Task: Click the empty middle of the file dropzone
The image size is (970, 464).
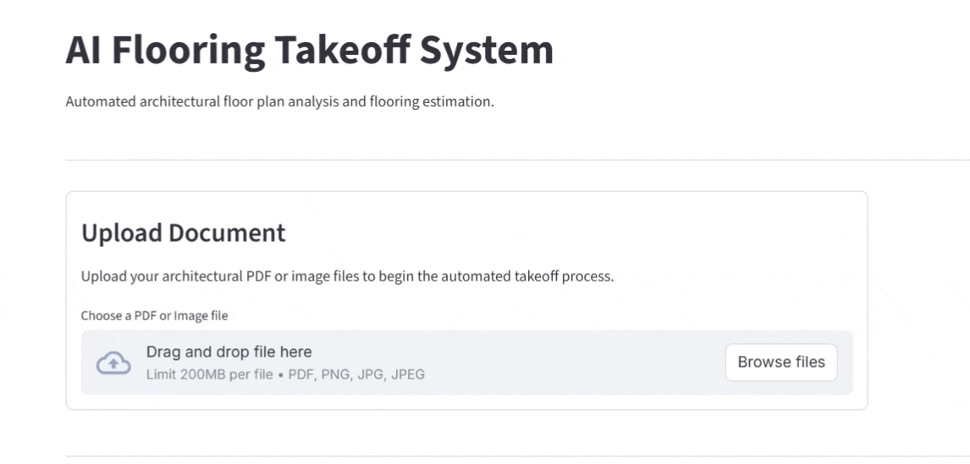Action: click(576, 363)
